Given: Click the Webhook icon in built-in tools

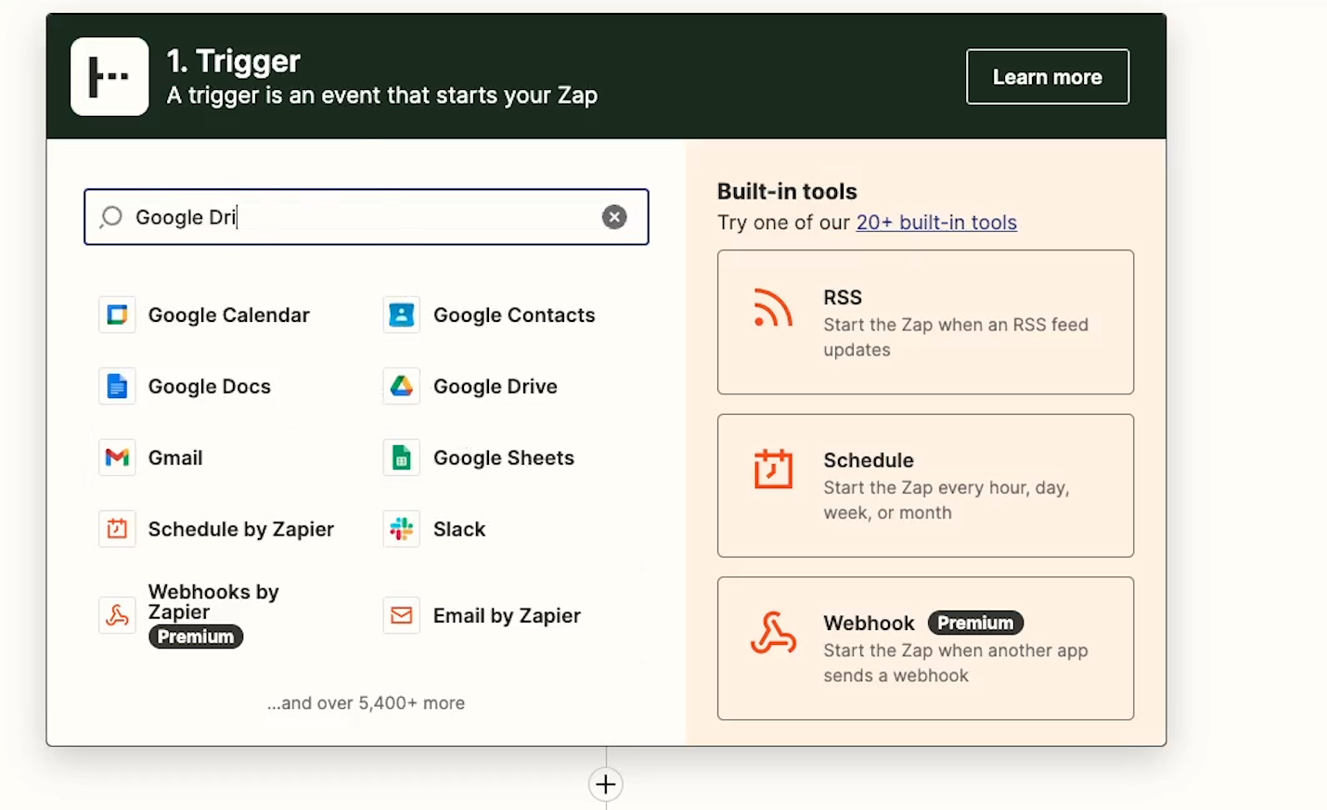Looking at the screenshot, I should coord(773,633).
